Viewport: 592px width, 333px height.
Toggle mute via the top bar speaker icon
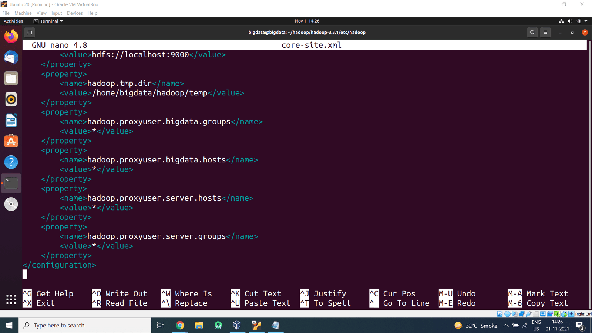570,21
